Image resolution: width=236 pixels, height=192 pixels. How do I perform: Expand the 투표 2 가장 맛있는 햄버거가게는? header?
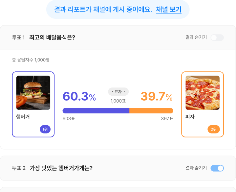pos(118,168)
